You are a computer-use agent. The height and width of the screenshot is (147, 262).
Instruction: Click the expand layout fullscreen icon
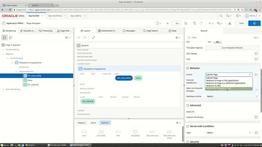tap(94, 38)
